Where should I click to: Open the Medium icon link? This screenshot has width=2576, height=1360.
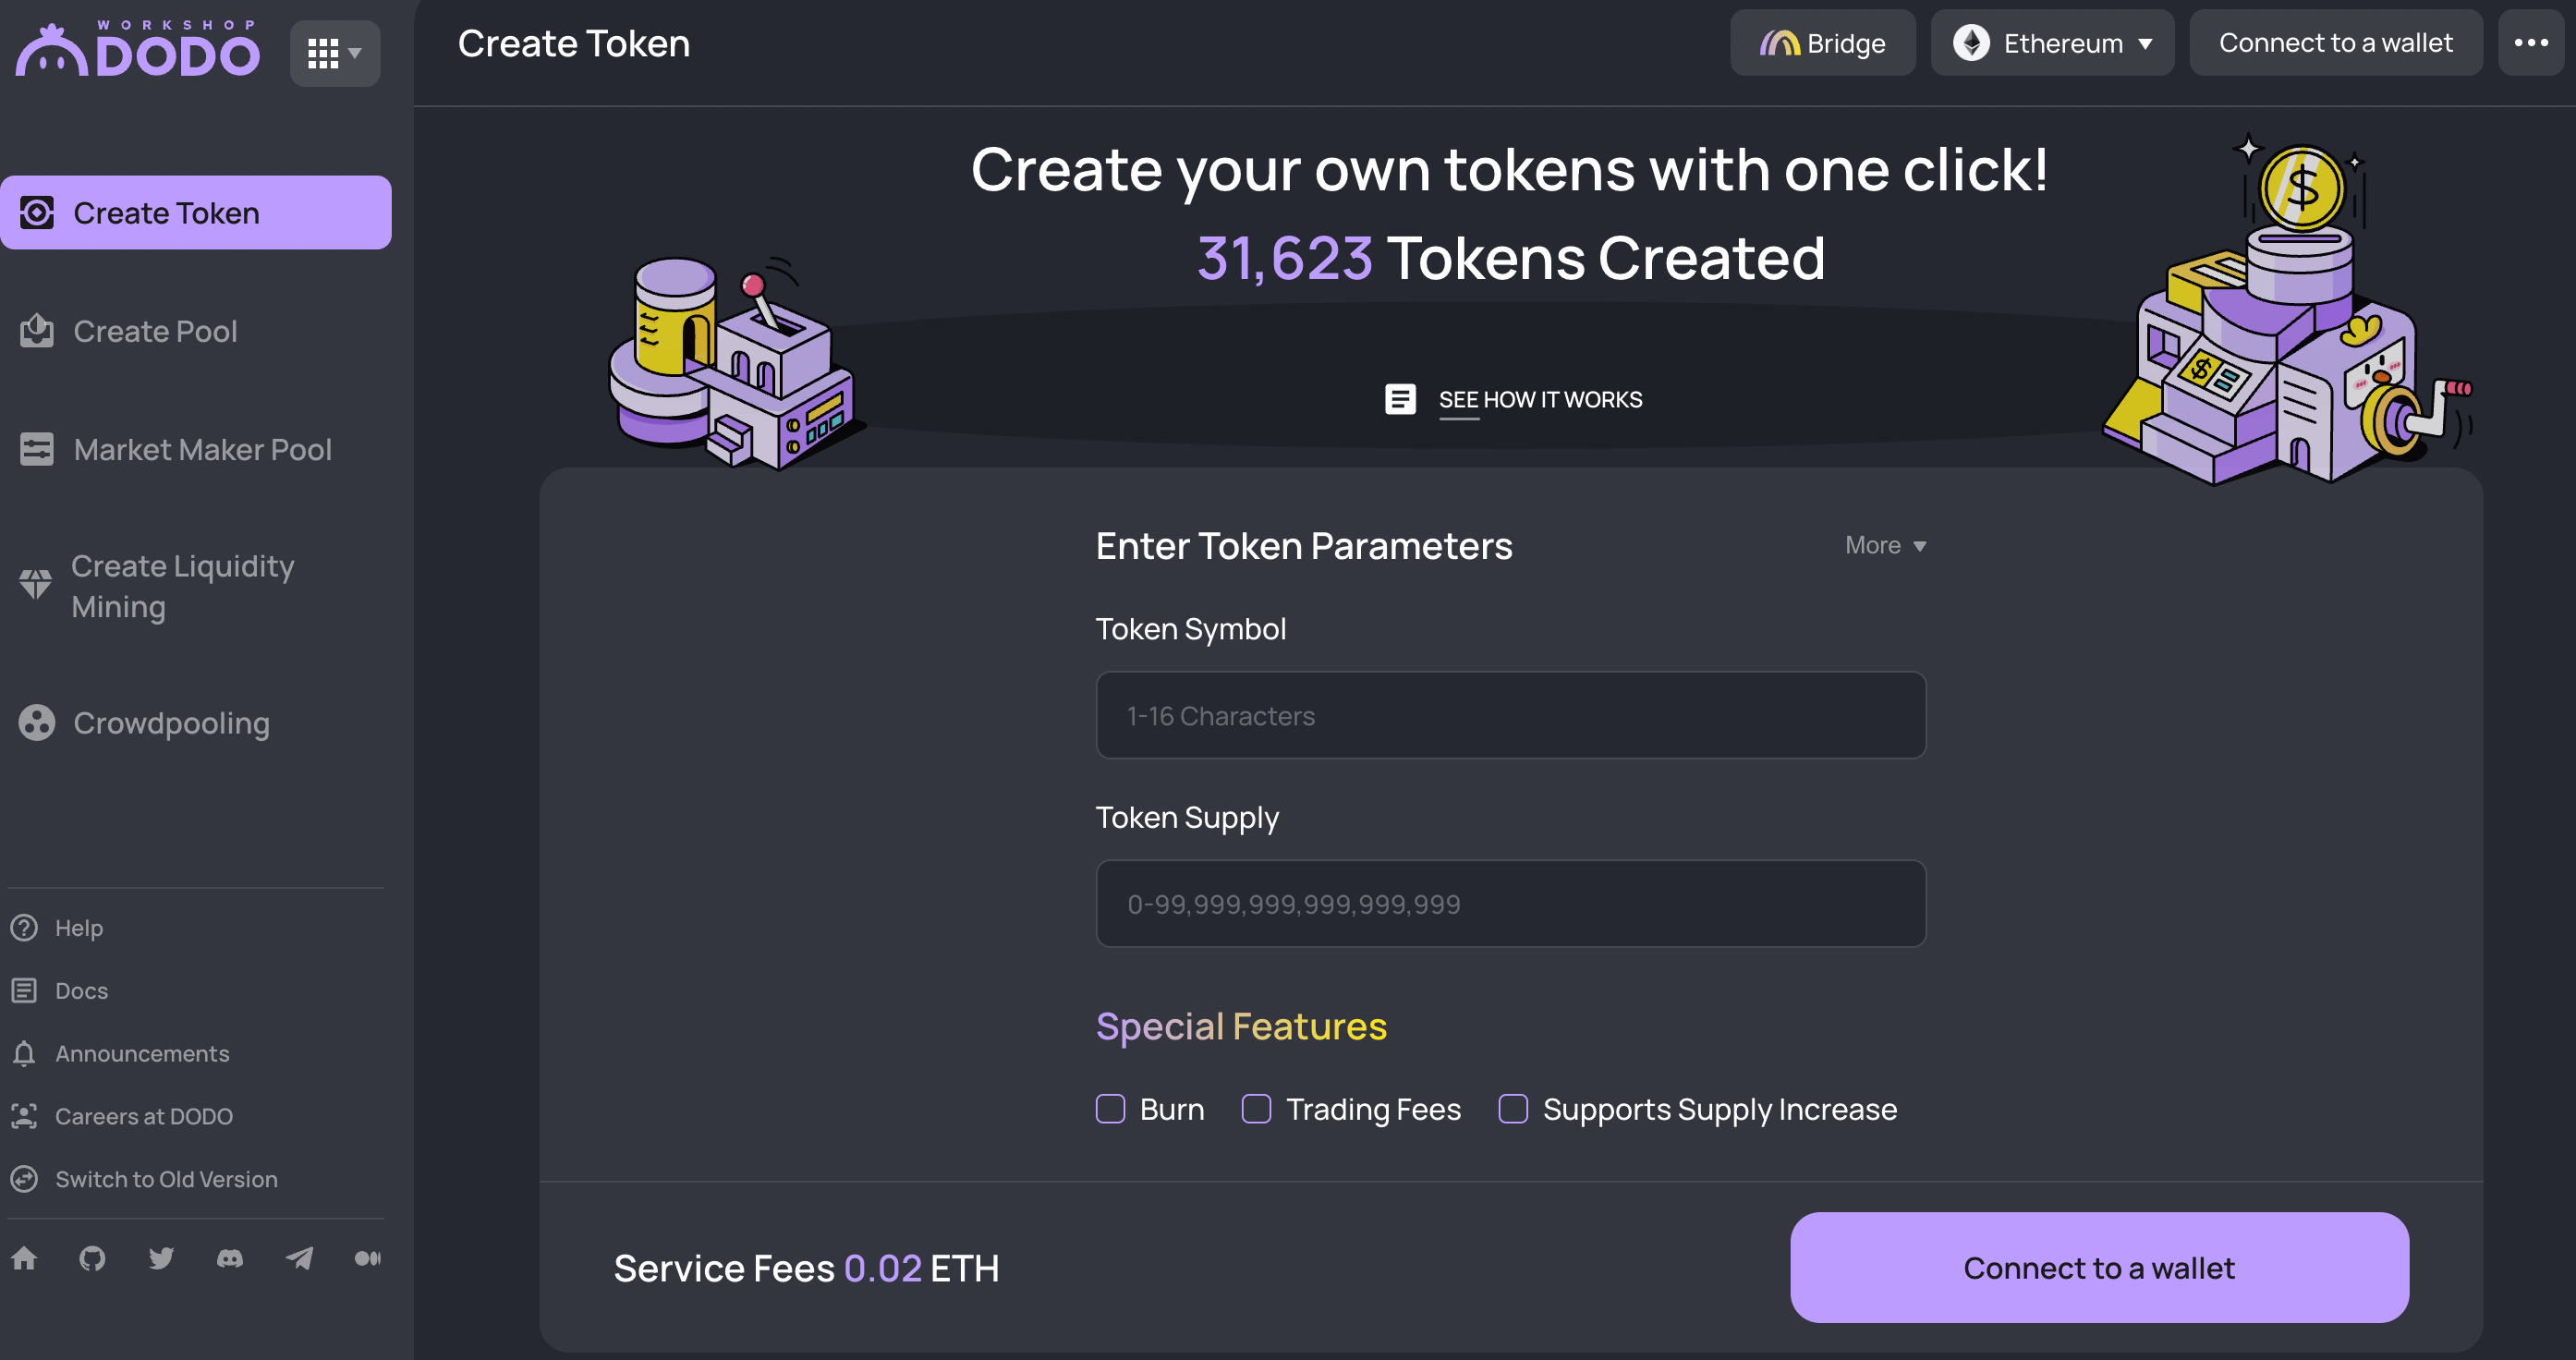[368, 1258]
